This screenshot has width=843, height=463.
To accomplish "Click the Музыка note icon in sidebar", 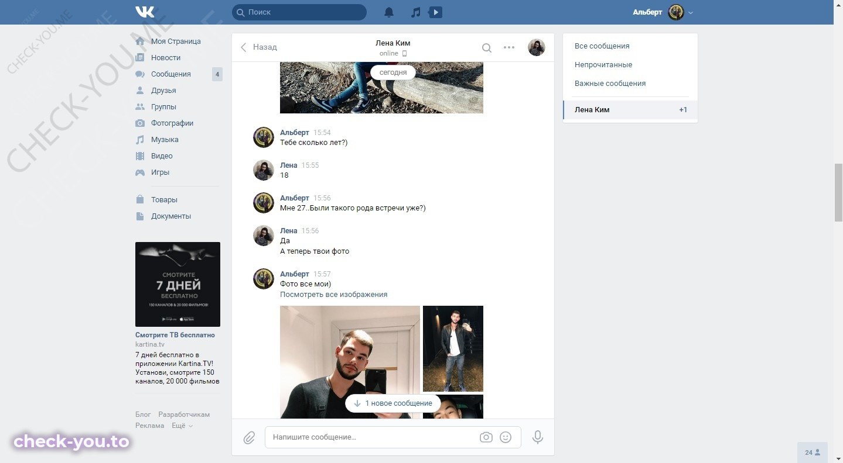I will coord(140,140).
